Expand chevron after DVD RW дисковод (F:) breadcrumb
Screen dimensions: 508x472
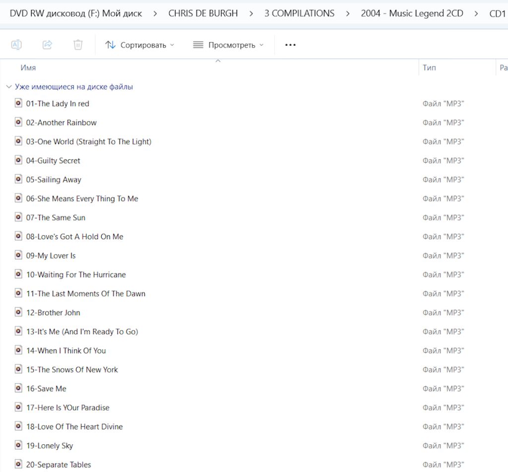tap(155, 13)
